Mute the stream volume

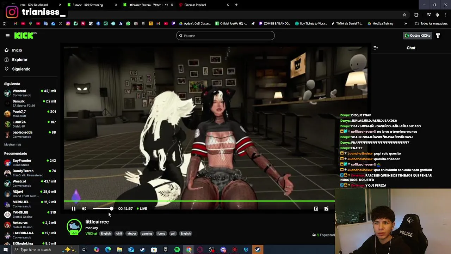tap(84, 208)
